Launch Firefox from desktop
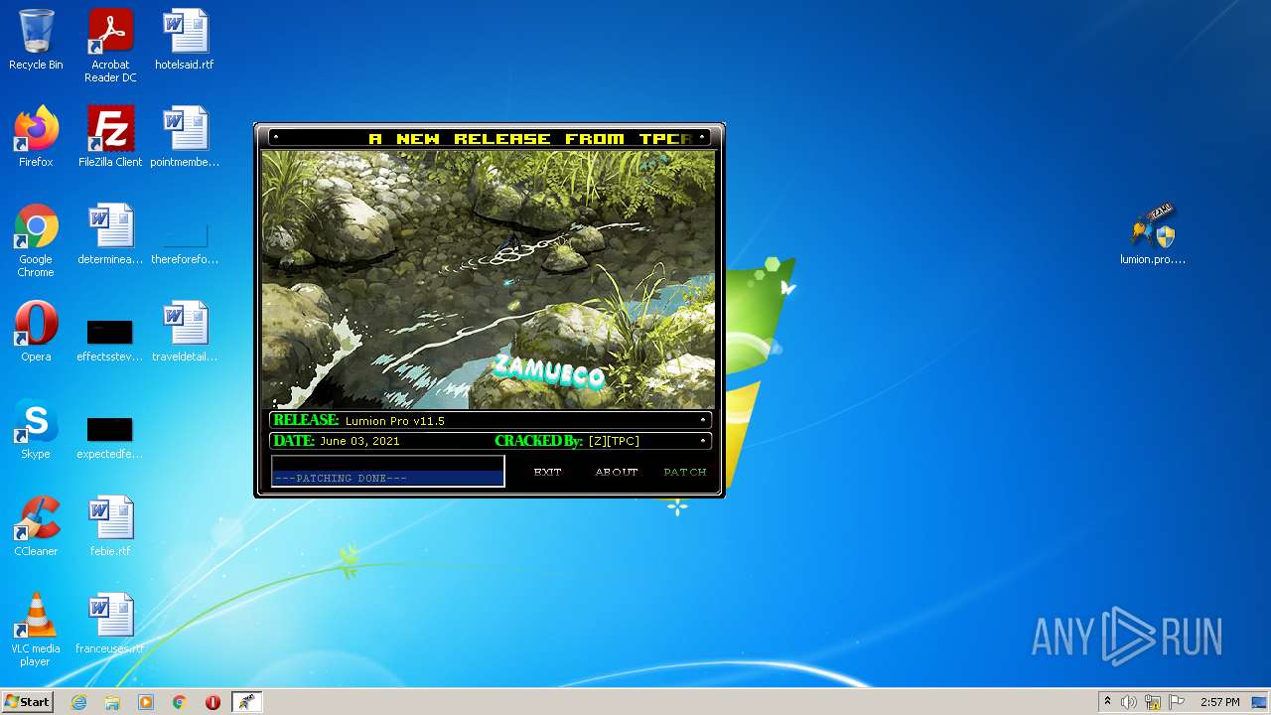Screen dimensions: 1271x715 pos(36,137)
